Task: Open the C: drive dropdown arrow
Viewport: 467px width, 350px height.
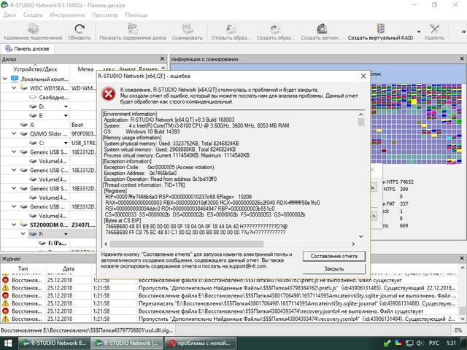Action: [x=66, y=143]
